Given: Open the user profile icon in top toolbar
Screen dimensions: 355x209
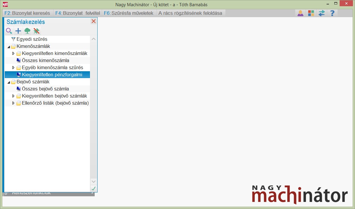Looking at the screenshot, I should coord(301,13).
